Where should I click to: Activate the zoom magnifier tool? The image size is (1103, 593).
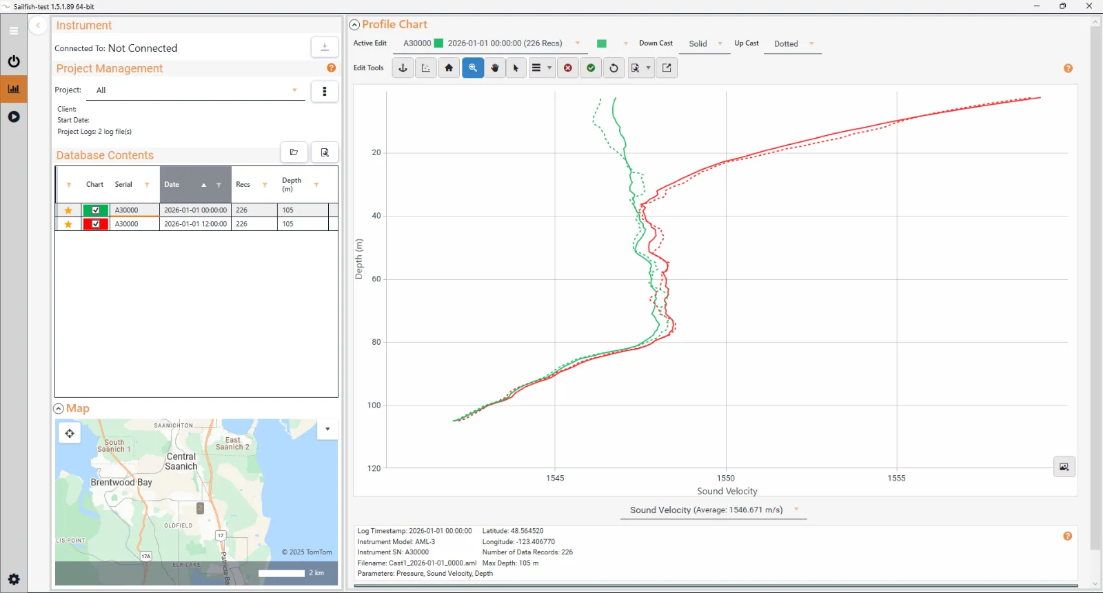click(x=473, y=68)
